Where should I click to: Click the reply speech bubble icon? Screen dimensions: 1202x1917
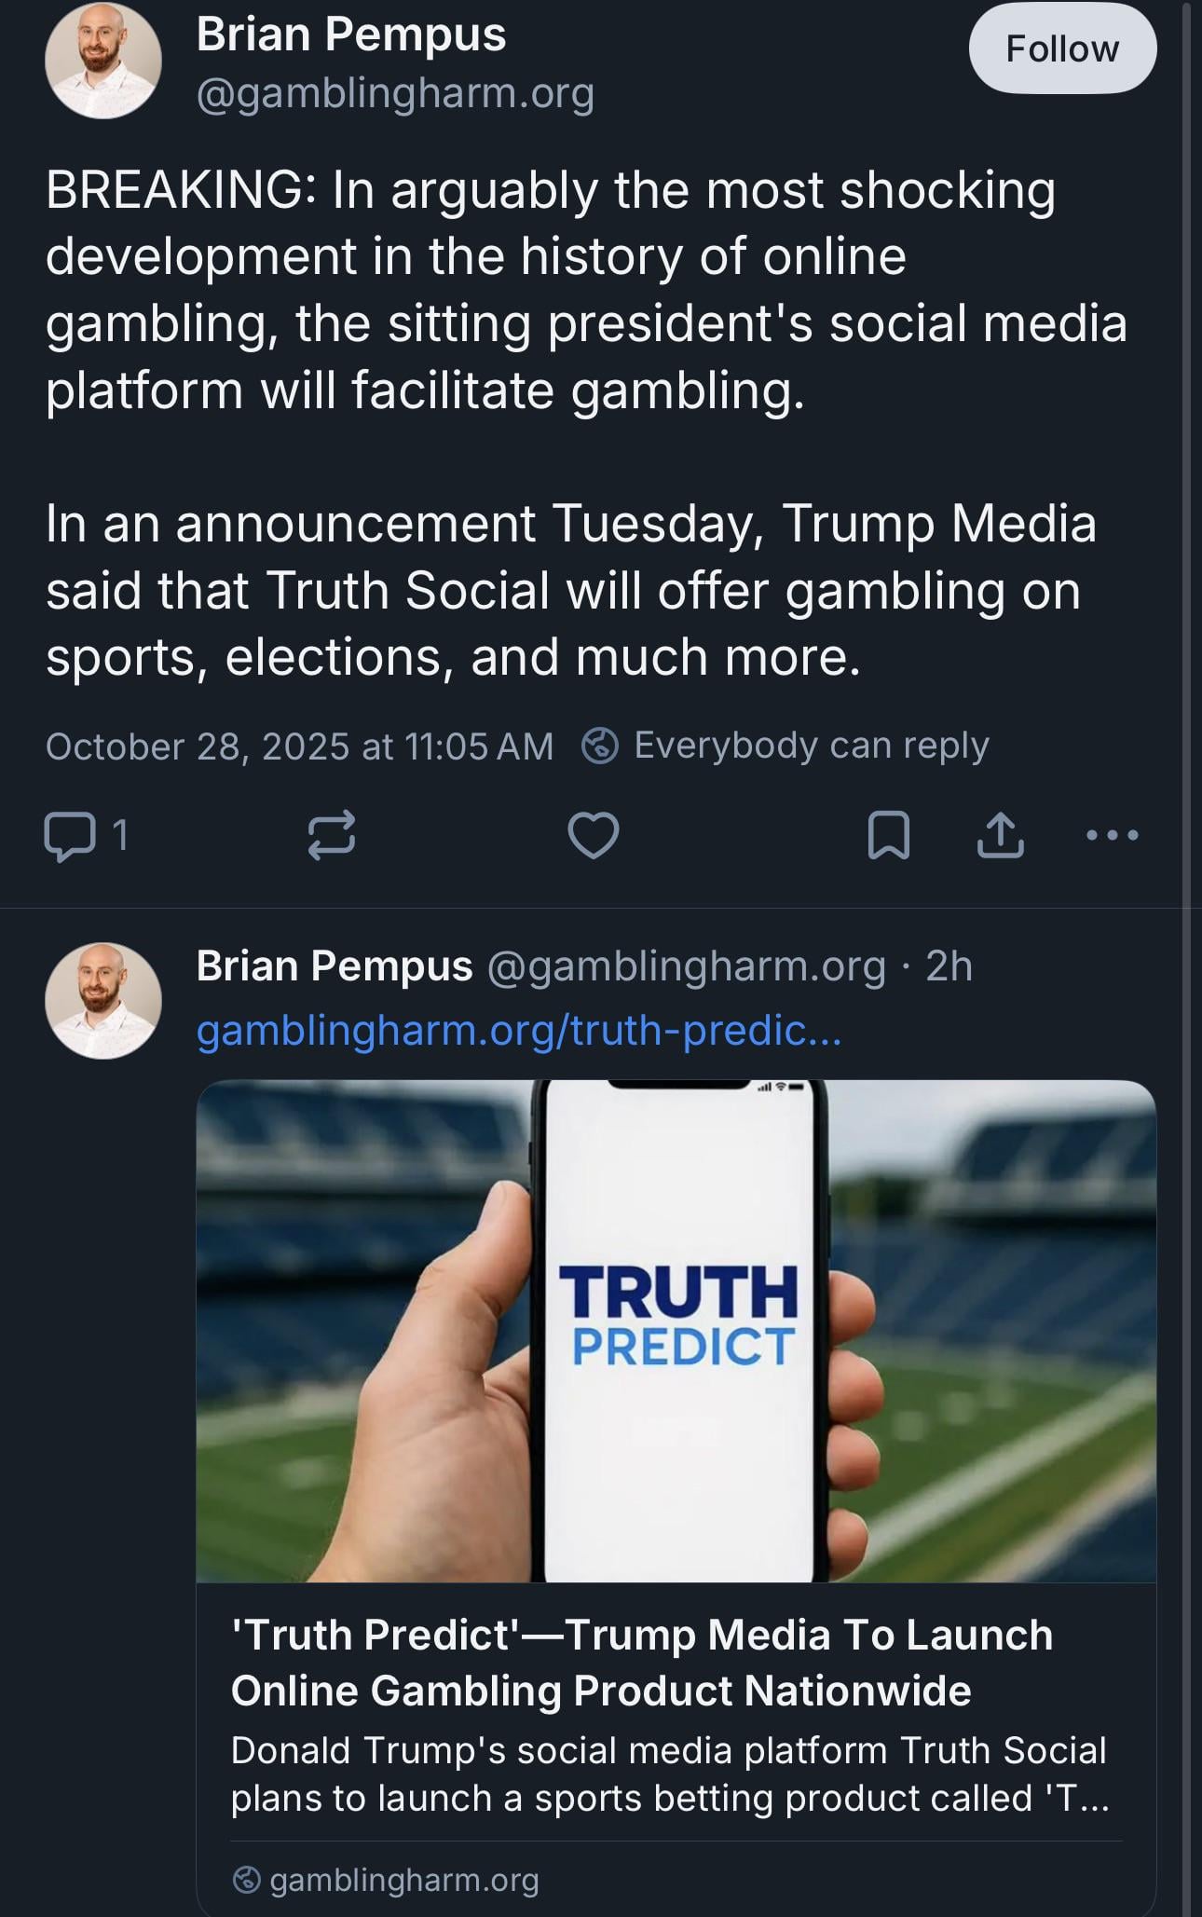tap(70, 834)
